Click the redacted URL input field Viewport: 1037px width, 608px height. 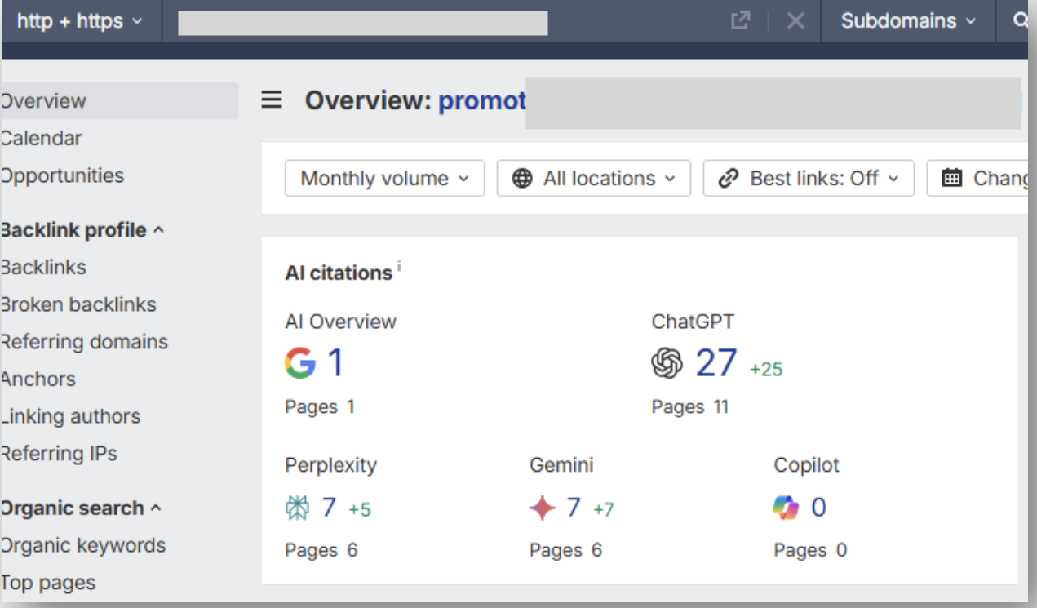363,23
